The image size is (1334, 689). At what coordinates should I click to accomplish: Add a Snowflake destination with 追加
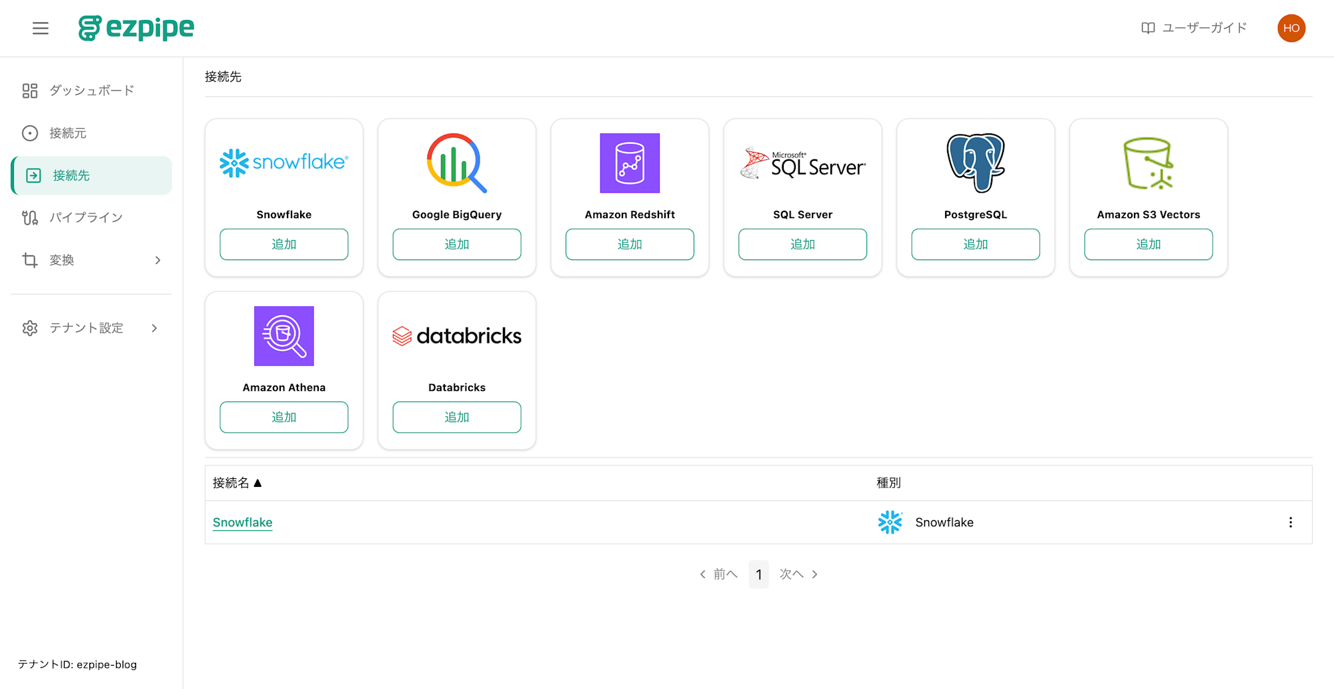(x=284, y=244)
